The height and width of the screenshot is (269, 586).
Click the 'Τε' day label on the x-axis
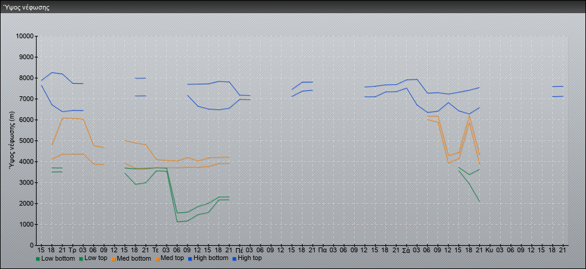coord(156,250)
